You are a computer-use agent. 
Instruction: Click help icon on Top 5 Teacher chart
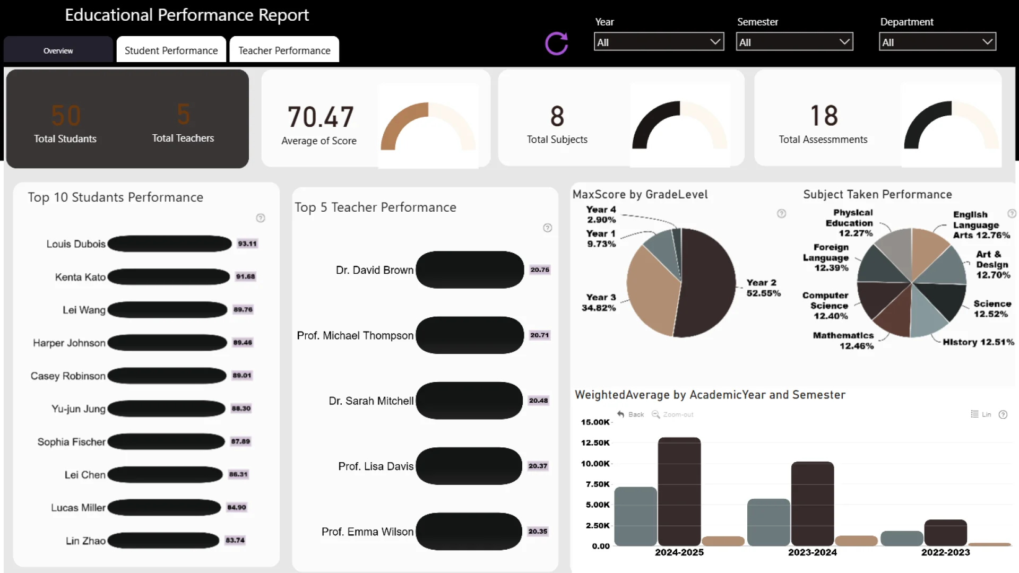click(x=548, y=228)
